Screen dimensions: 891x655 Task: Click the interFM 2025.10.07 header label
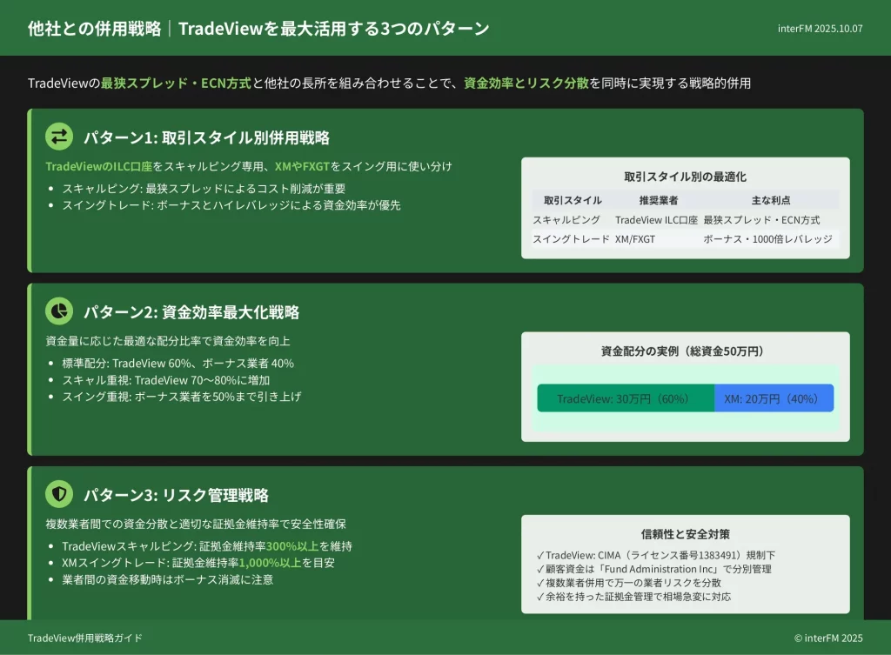tap(820, 28)
